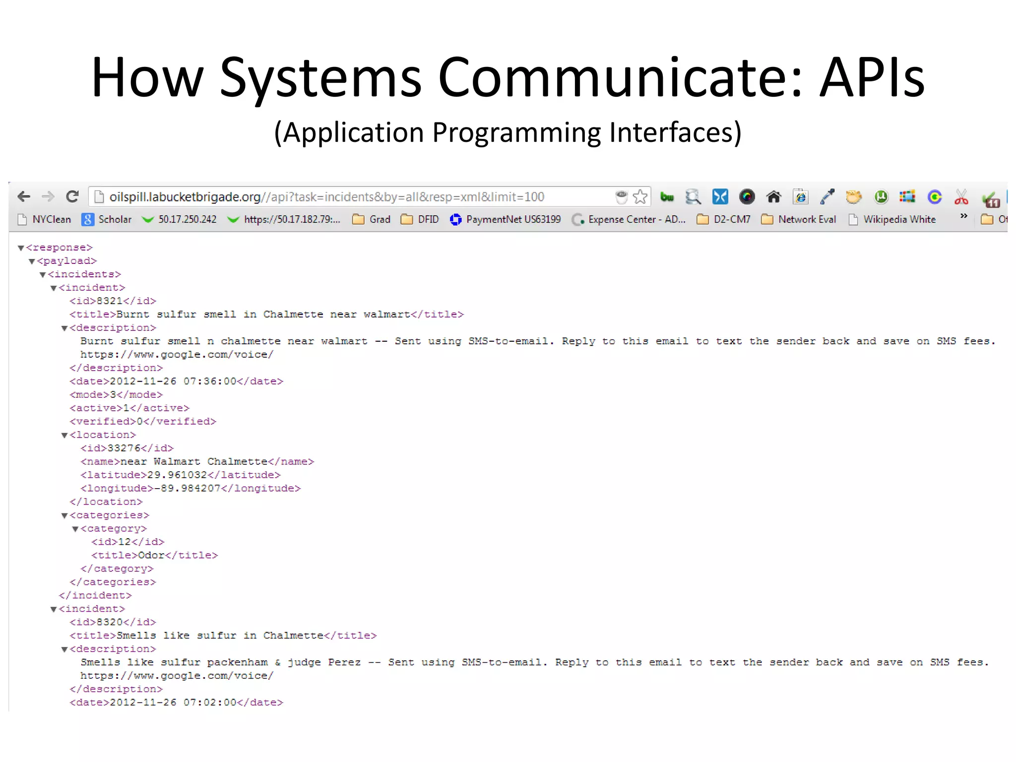This screenshot has height=762, width=1016.
Task: Reload the page with the refresh icon
Action: [72, 197]
